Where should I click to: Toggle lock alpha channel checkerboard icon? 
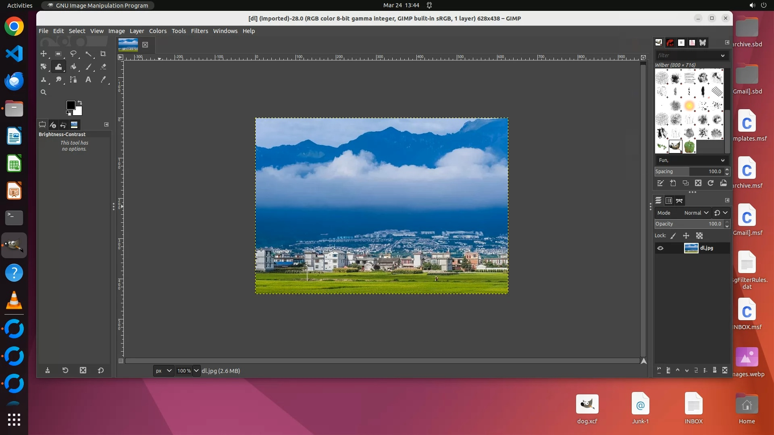click(699, 236)
